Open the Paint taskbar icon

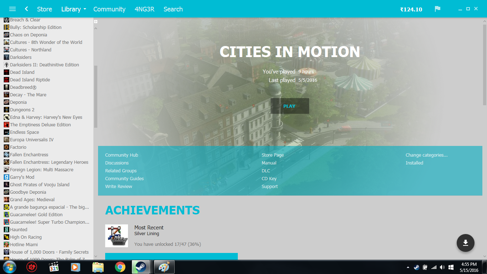(x=164, y=267)
